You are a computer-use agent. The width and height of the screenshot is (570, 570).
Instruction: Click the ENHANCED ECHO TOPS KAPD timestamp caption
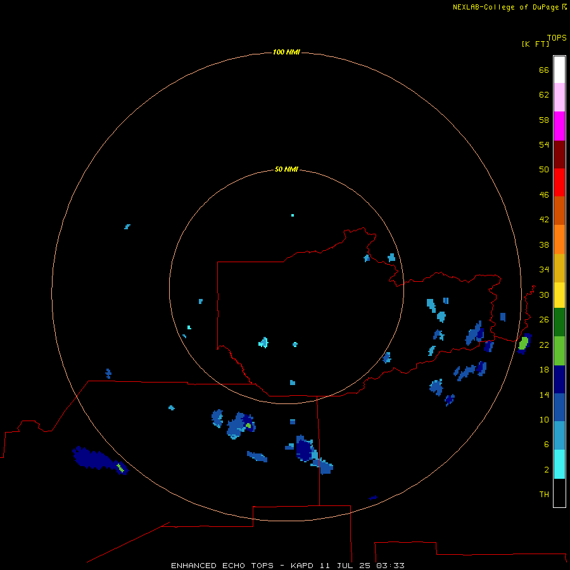288,566
